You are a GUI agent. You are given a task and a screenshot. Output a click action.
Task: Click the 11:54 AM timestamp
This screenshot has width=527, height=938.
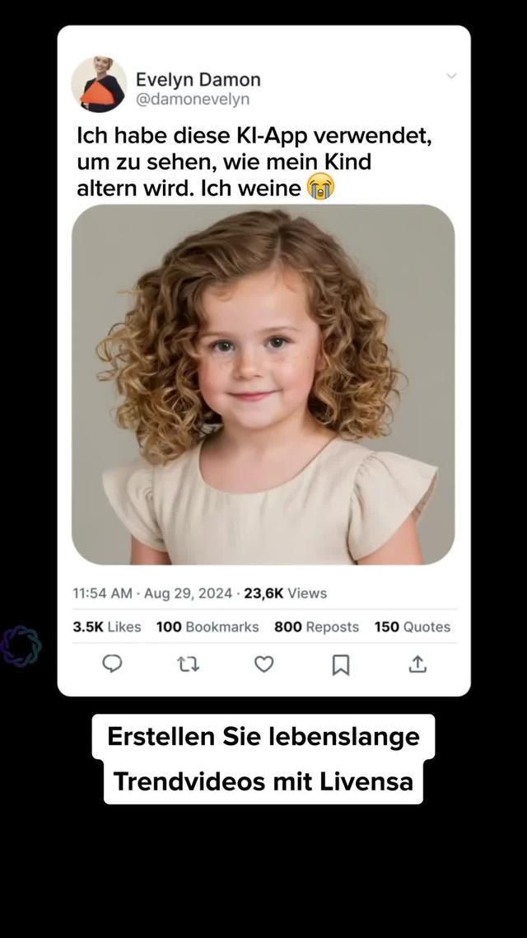tap(102, 593)
